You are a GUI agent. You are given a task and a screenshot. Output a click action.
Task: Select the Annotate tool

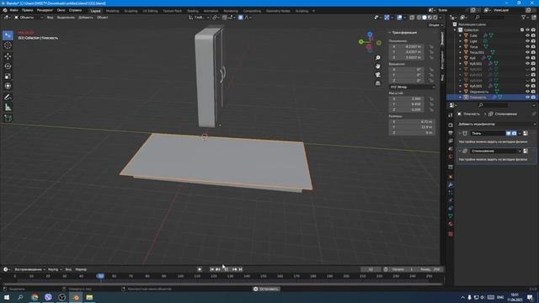(8, 98)
